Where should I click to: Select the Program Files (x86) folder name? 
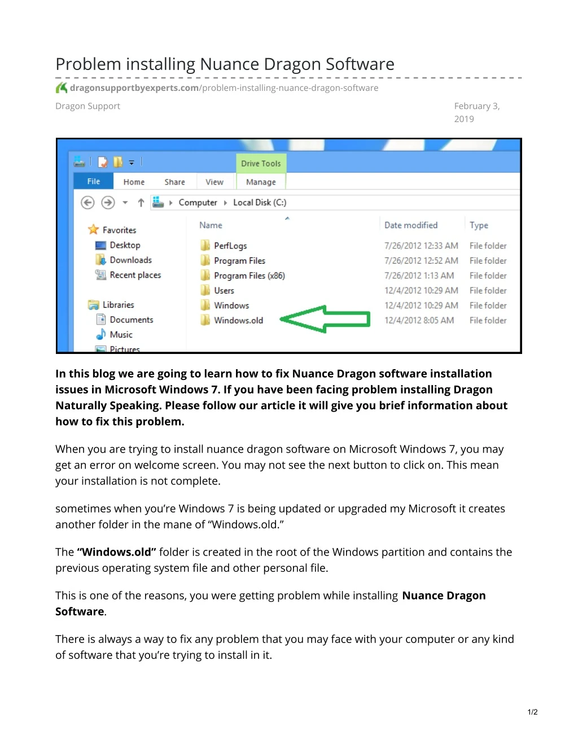pos(249,275)
